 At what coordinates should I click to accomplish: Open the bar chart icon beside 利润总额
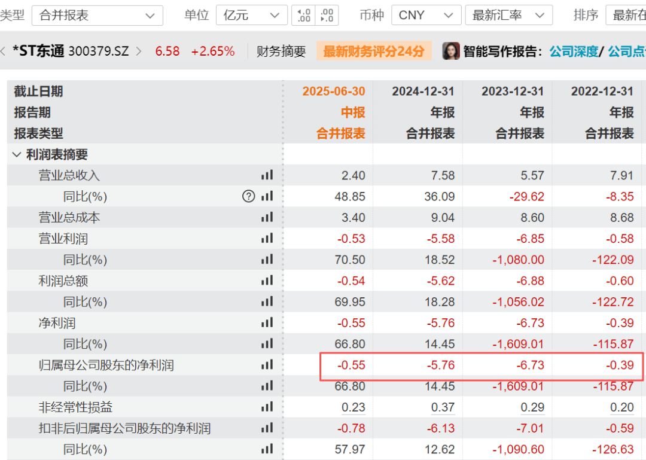coord(267,281)
